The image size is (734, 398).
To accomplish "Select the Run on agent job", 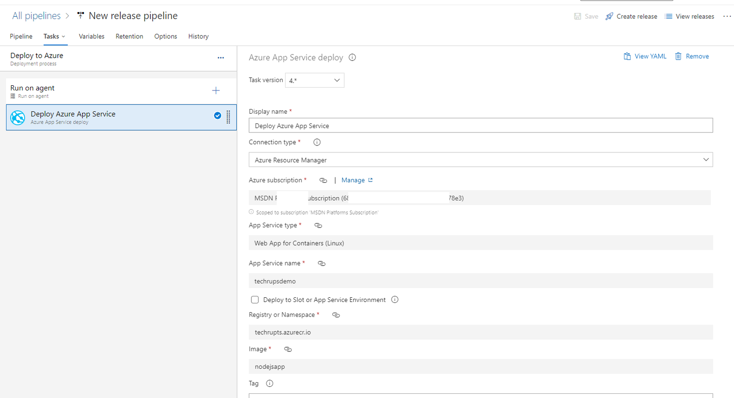I will 121,91.
